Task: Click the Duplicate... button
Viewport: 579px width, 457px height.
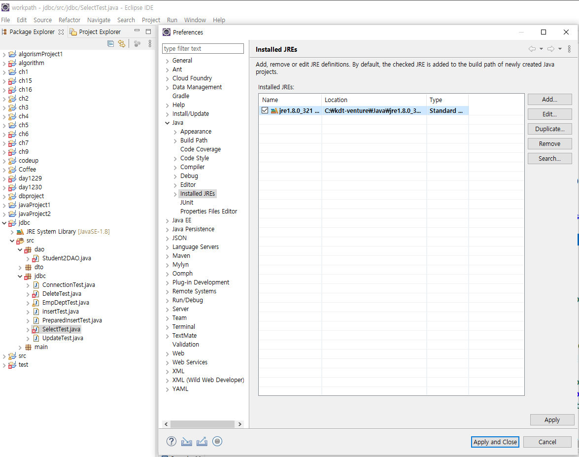Action: click(549, 129)
